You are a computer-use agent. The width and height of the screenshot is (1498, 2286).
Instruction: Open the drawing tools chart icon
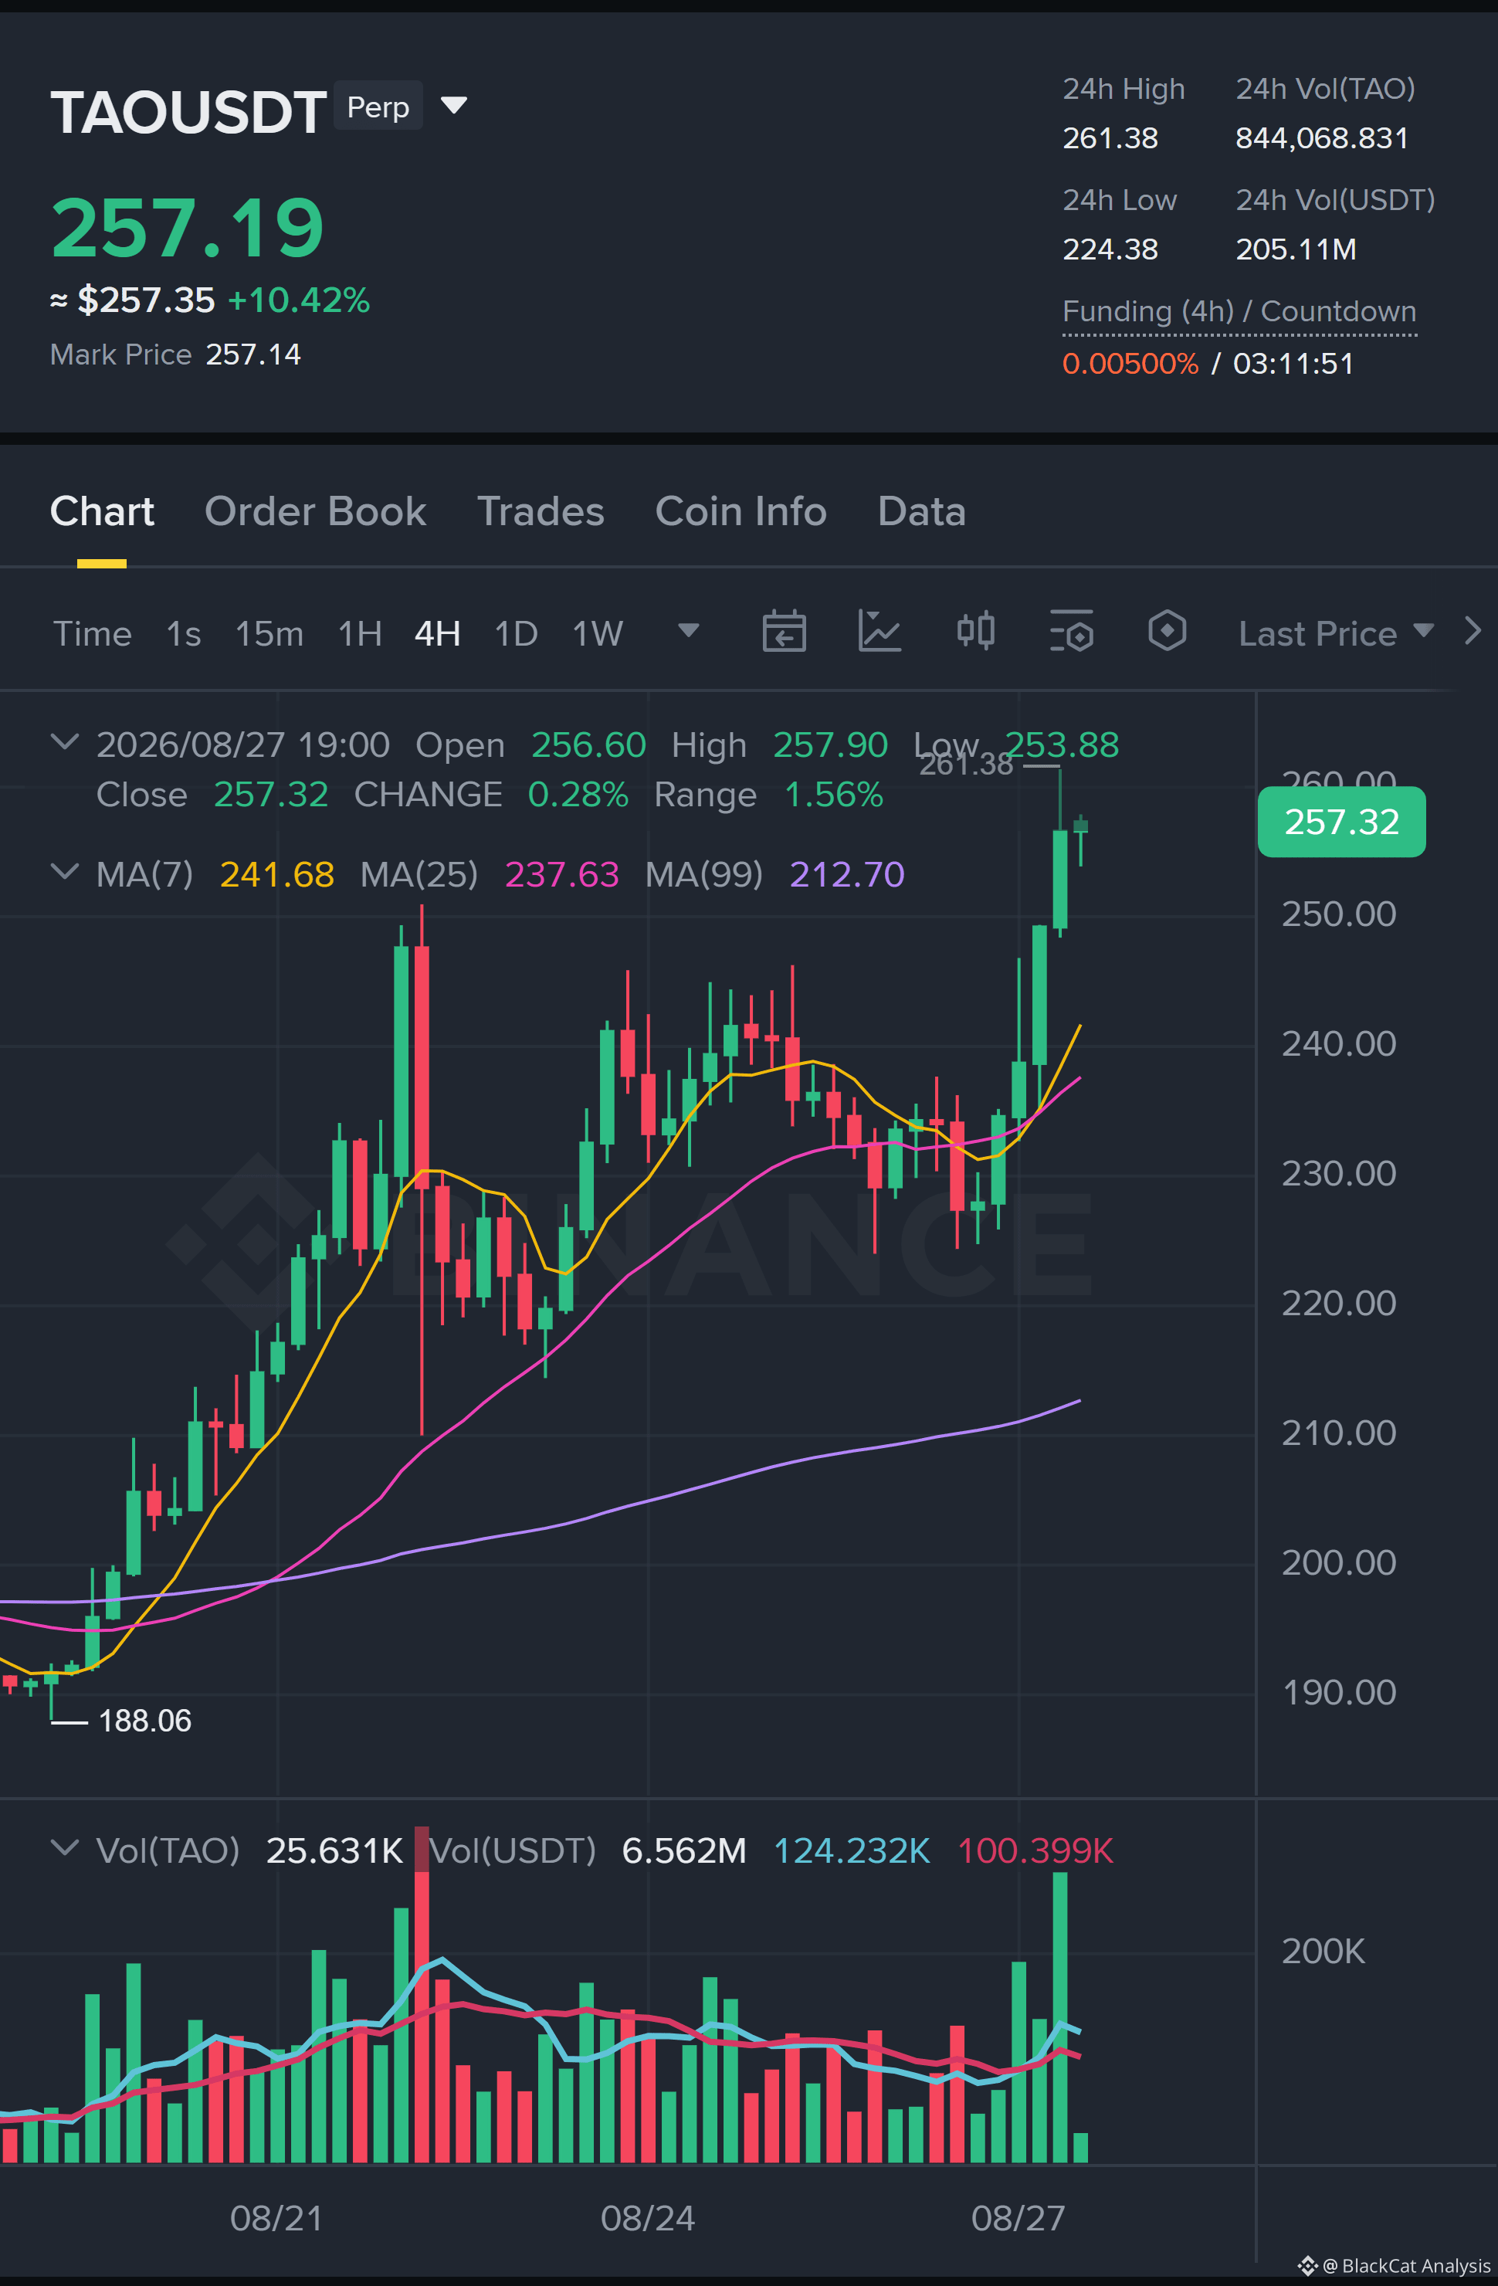click(x=879, y=631)
